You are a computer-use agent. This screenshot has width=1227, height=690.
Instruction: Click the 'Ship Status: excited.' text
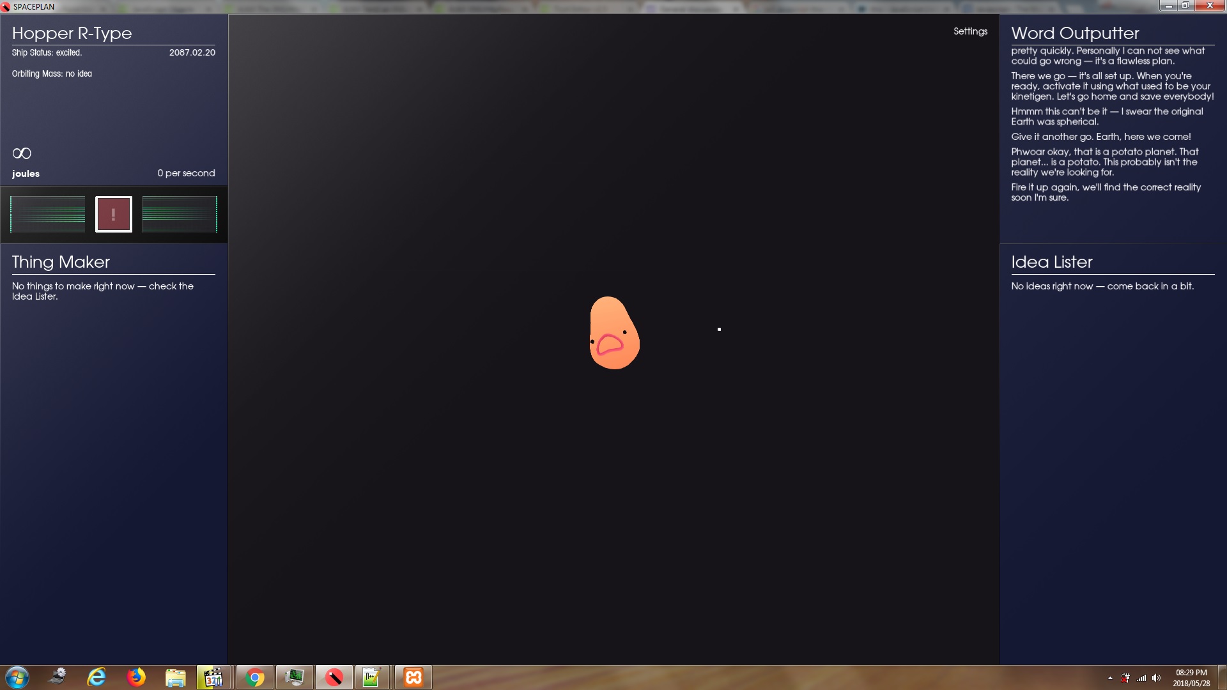pos(47,52)
